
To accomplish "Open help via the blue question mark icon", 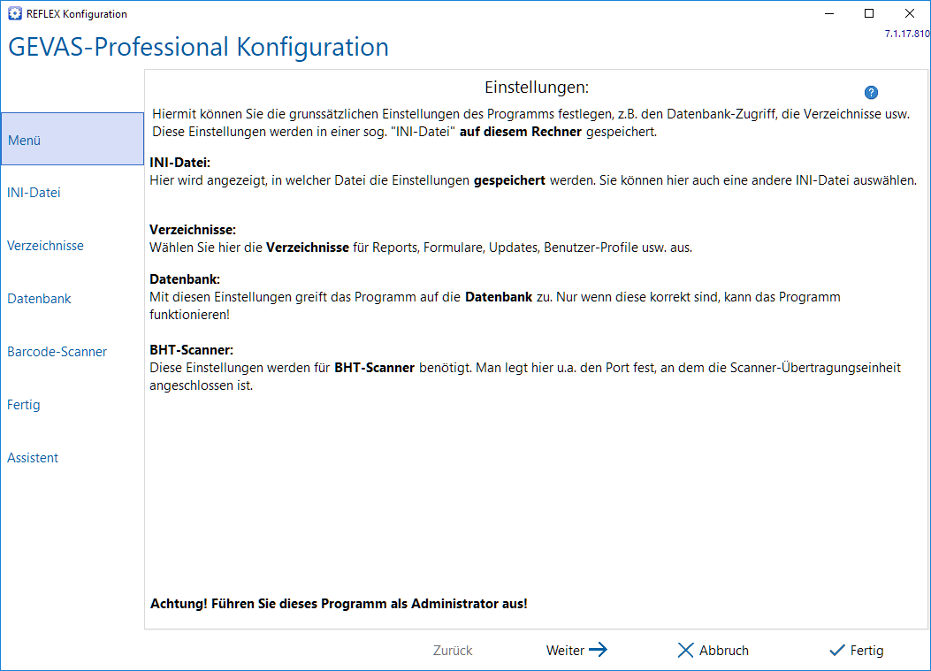I will tap(871, 93).
